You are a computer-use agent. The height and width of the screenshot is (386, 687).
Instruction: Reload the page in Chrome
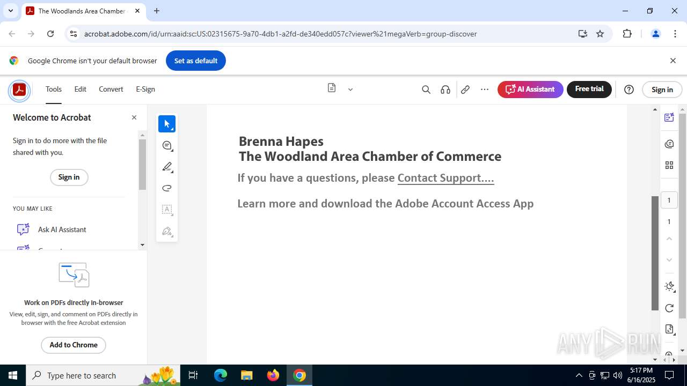pos(50,34)
